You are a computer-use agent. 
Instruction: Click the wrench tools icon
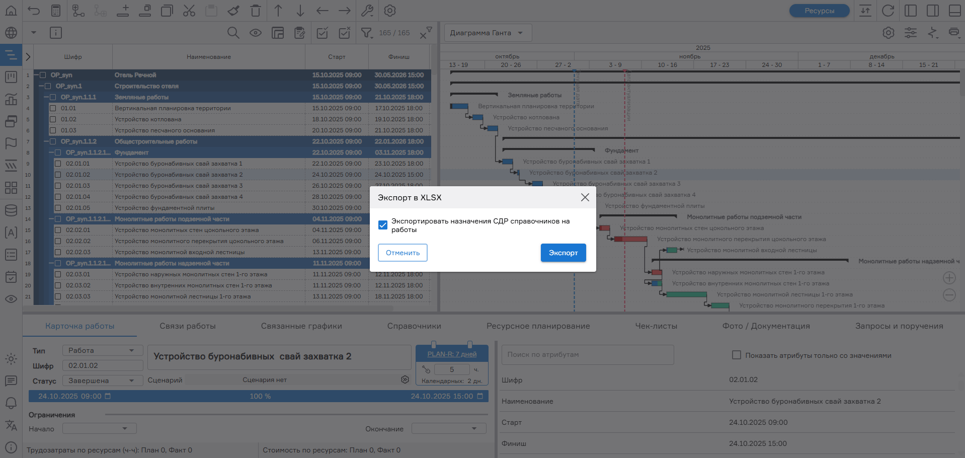click(367, 11)
